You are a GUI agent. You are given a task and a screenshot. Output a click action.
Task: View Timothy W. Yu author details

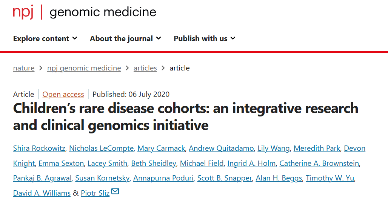[x=330, y=178]
